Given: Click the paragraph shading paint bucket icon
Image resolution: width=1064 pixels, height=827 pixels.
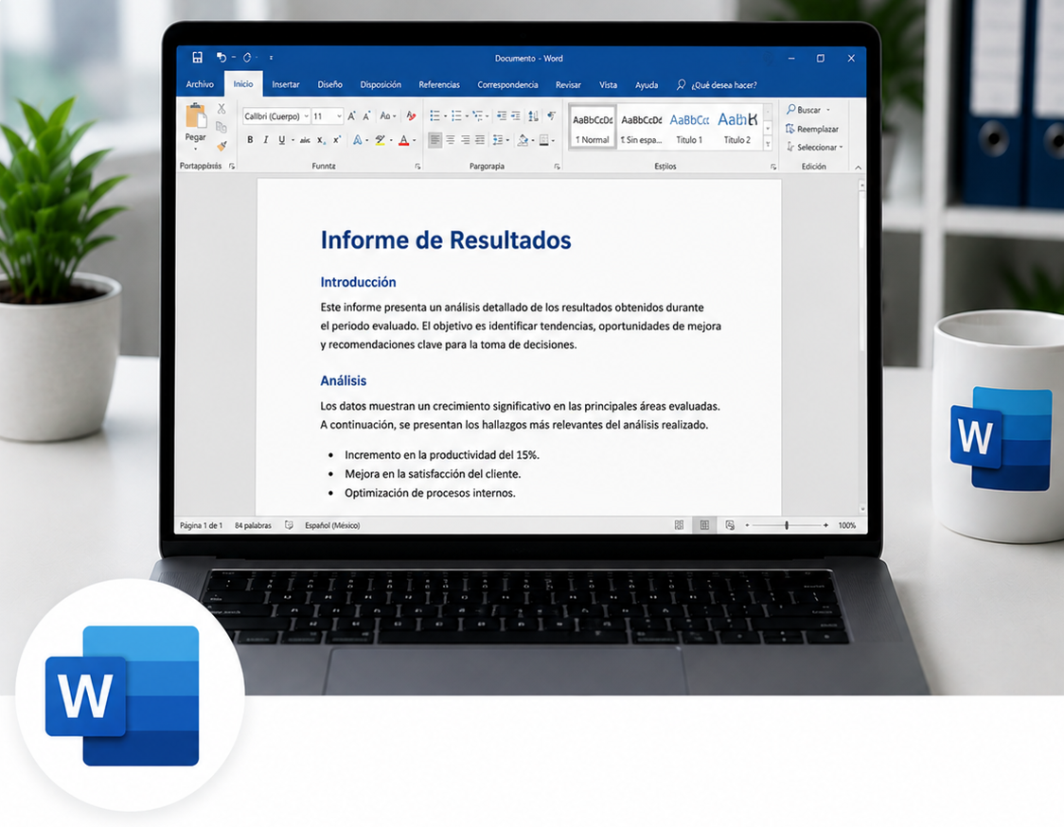Looking at the screenshot, I should point(523,140).
